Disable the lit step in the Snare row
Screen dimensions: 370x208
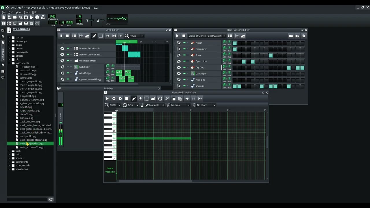271,55
